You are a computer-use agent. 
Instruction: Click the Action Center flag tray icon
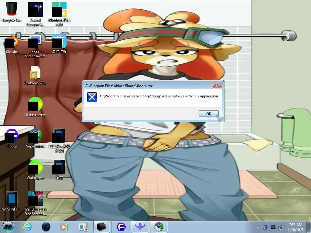(265, 227)
